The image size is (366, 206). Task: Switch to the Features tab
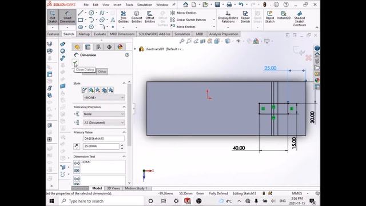click(53, 34)
